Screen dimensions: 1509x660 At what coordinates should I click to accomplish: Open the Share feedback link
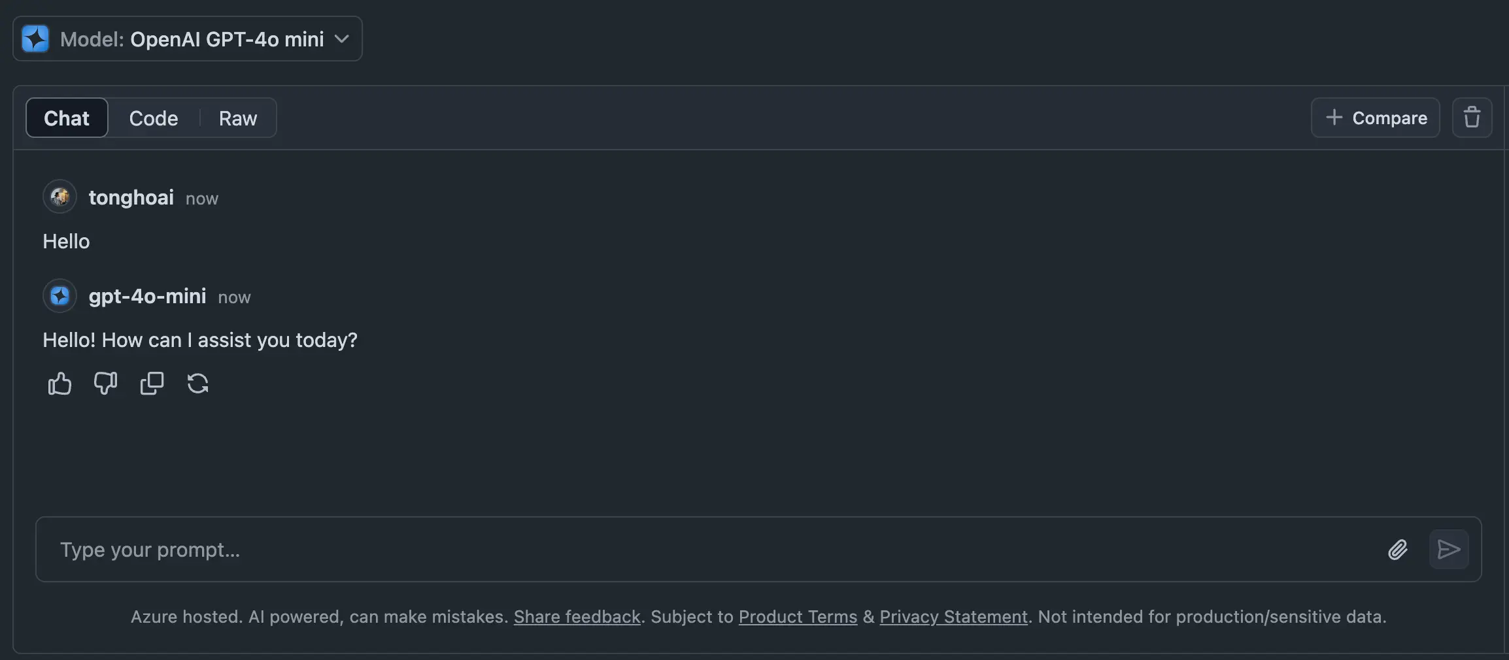(x=577, y=617)
